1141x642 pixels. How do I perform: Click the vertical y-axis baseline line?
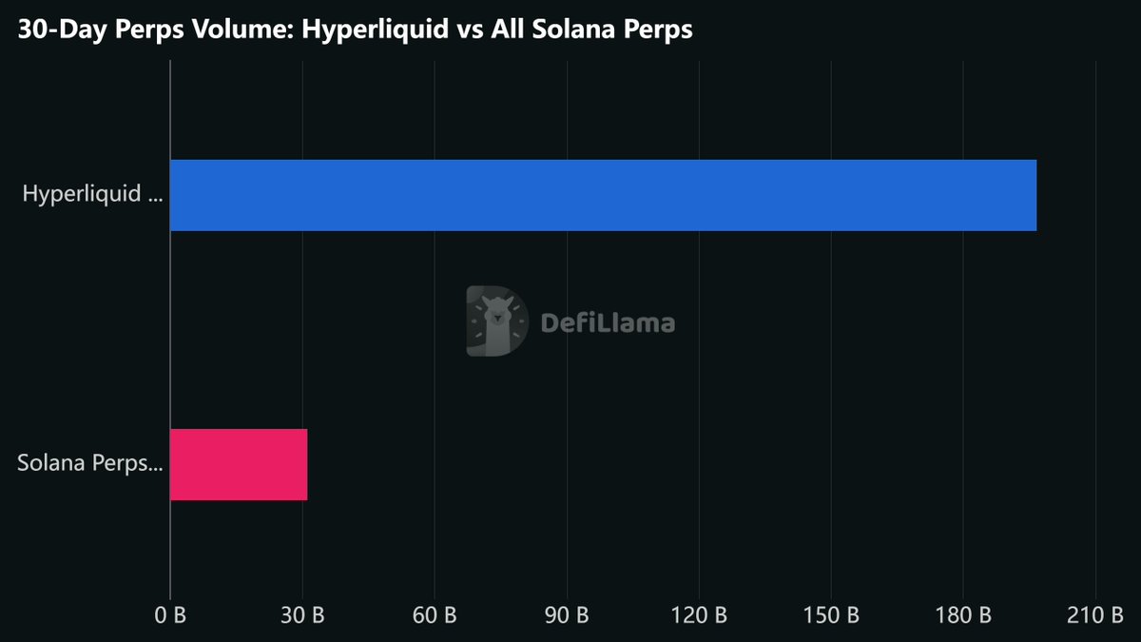[x=170, y=333]
